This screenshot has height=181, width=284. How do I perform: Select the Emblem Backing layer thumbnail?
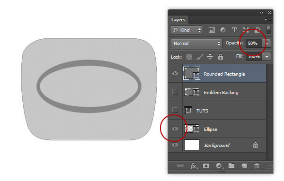tap(192, 92)
